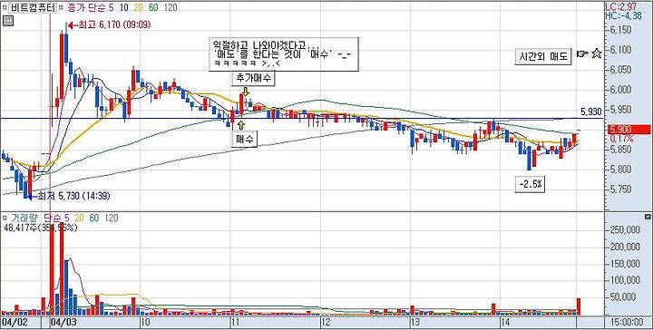The image size is (653, 330).
Task: Select the price 120-period moving average label
Action: point(171,7)
